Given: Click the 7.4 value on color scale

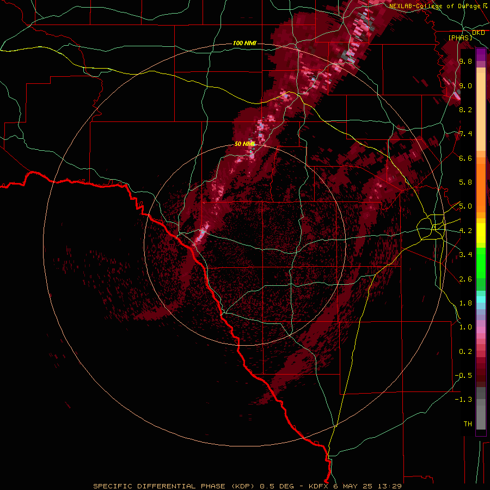Looking at the screenshot, I should (x=465, y=134).
